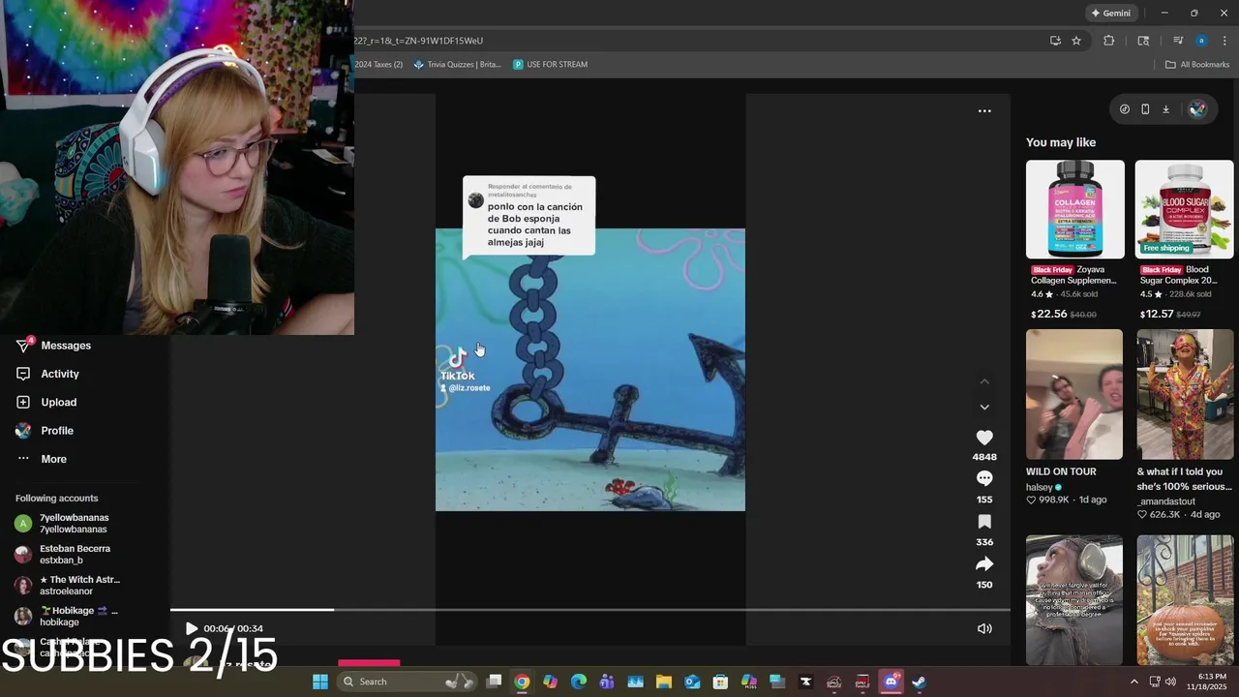This screenshot has width=1239, height=697.
Task: Open the Chrome three-dot menu
Action: 1224,41
